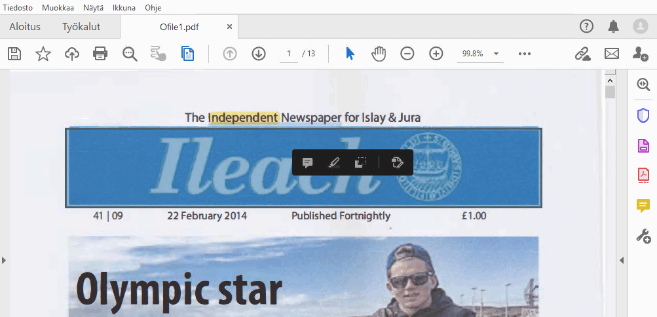The height and width of the screenshot is (317, 657).
Task: Open the zoom level dropdown arrow
Action: [497, 54]
